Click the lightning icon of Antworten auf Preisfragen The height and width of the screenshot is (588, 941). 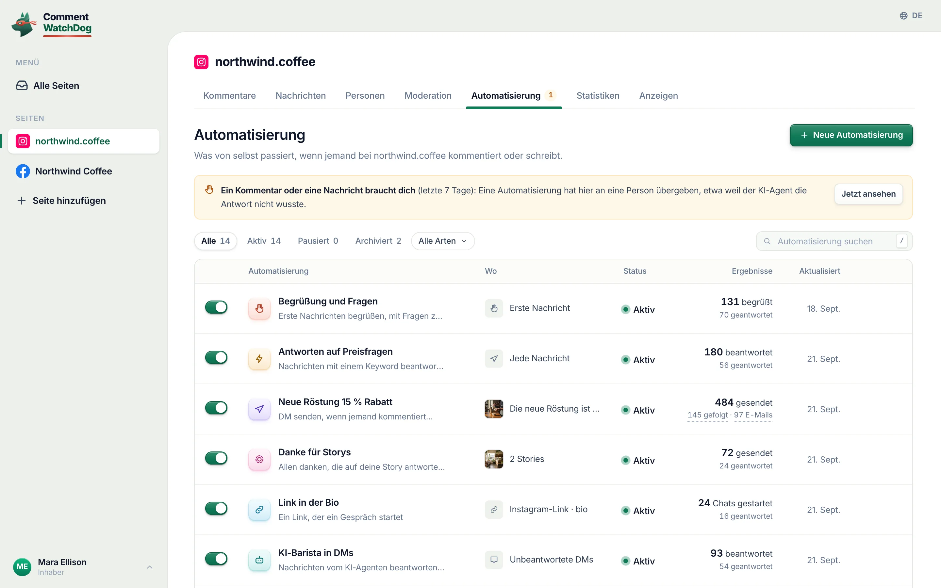[259, 359]
